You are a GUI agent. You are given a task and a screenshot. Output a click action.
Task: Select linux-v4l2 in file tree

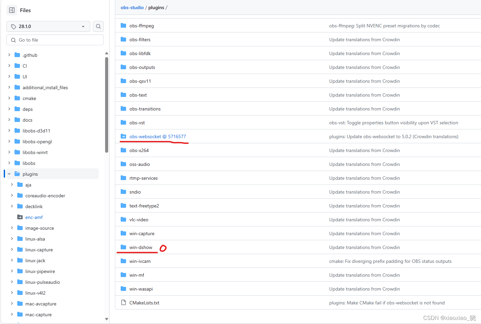35,293
